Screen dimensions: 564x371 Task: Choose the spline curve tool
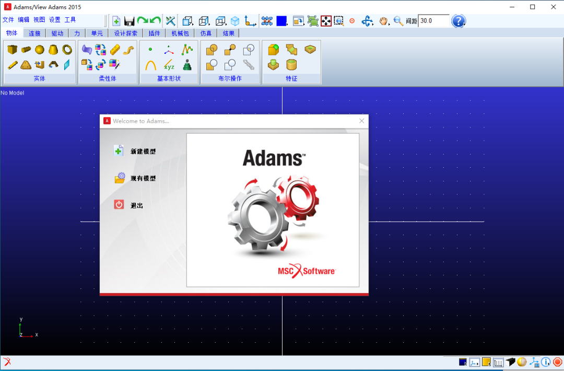(151, 65)
